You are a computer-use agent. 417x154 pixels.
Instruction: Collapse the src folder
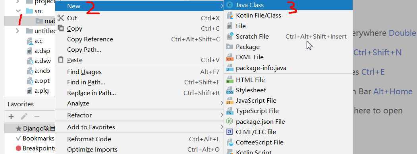pos(18,11)
